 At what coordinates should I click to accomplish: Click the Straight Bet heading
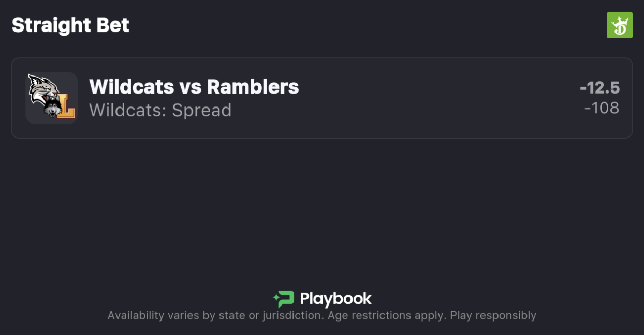pyautogui.click(x=70, y=25)
